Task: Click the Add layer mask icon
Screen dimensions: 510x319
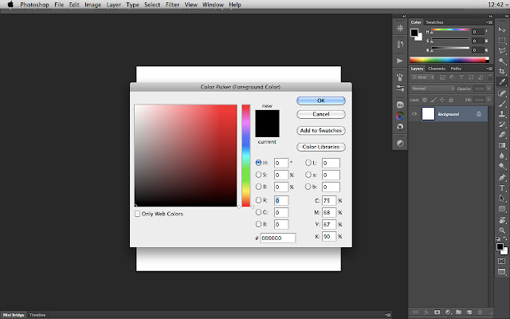Action: (x=437, y=312)
